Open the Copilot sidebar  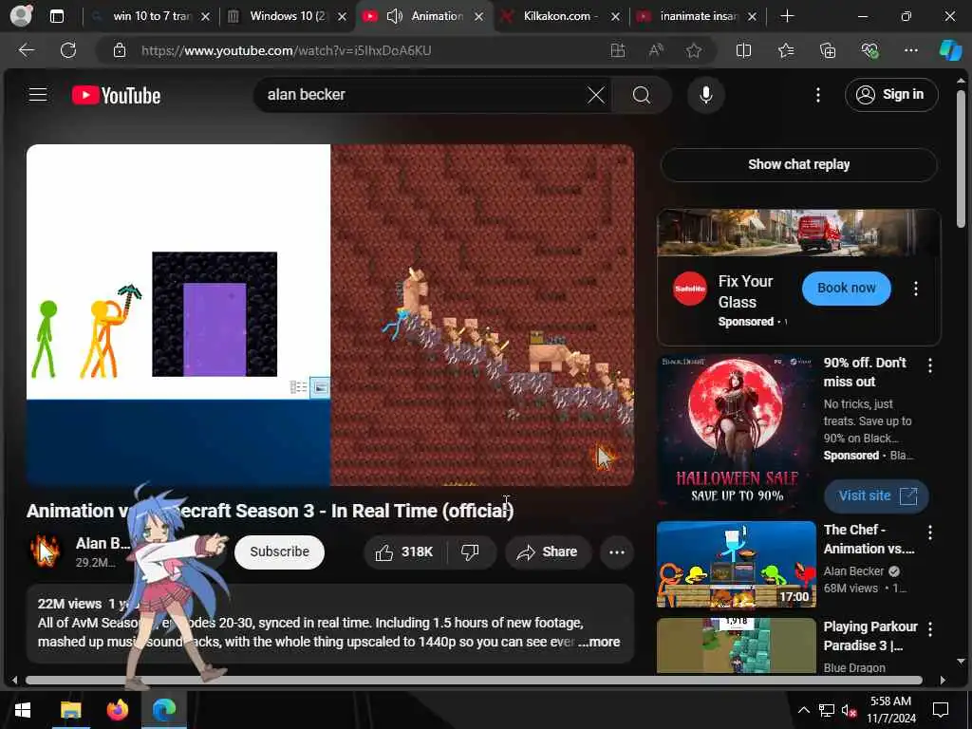(x=950, y=50)
